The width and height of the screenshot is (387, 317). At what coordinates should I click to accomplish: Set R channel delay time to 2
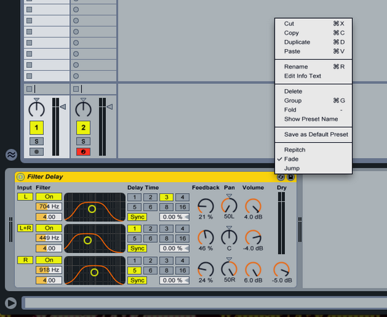pos(151,260)
